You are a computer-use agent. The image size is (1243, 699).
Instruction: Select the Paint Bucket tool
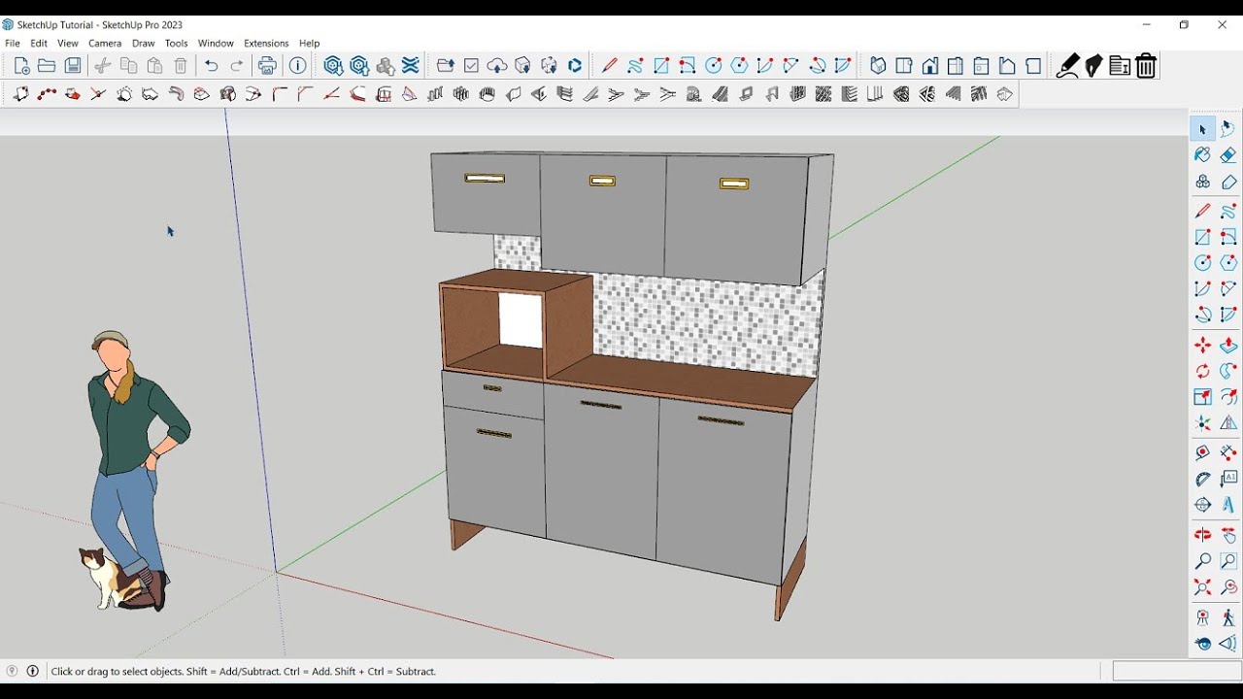point(1202,155)
